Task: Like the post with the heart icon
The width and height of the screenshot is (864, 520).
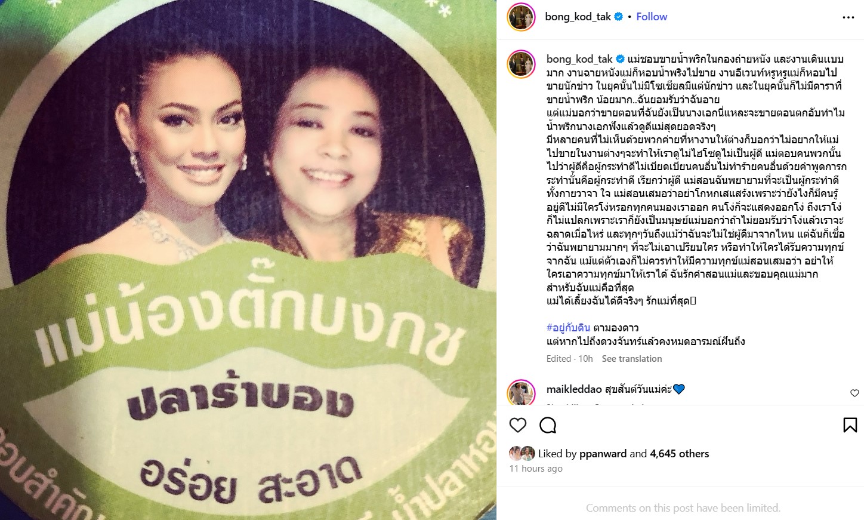Action: tap(518, 425)
